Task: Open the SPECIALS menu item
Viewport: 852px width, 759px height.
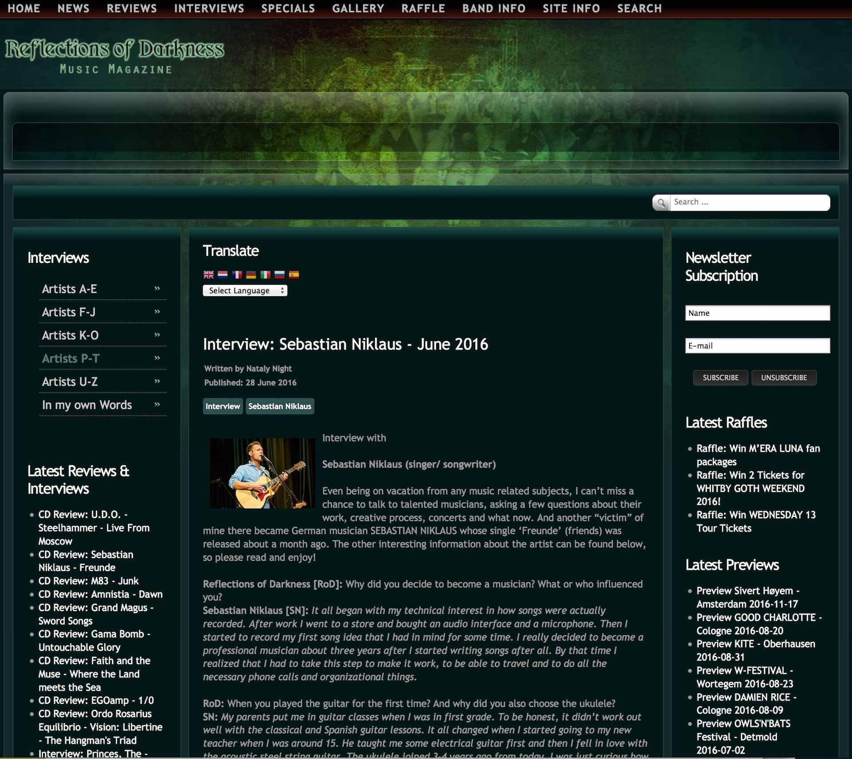Action: (x=288, y=8)
